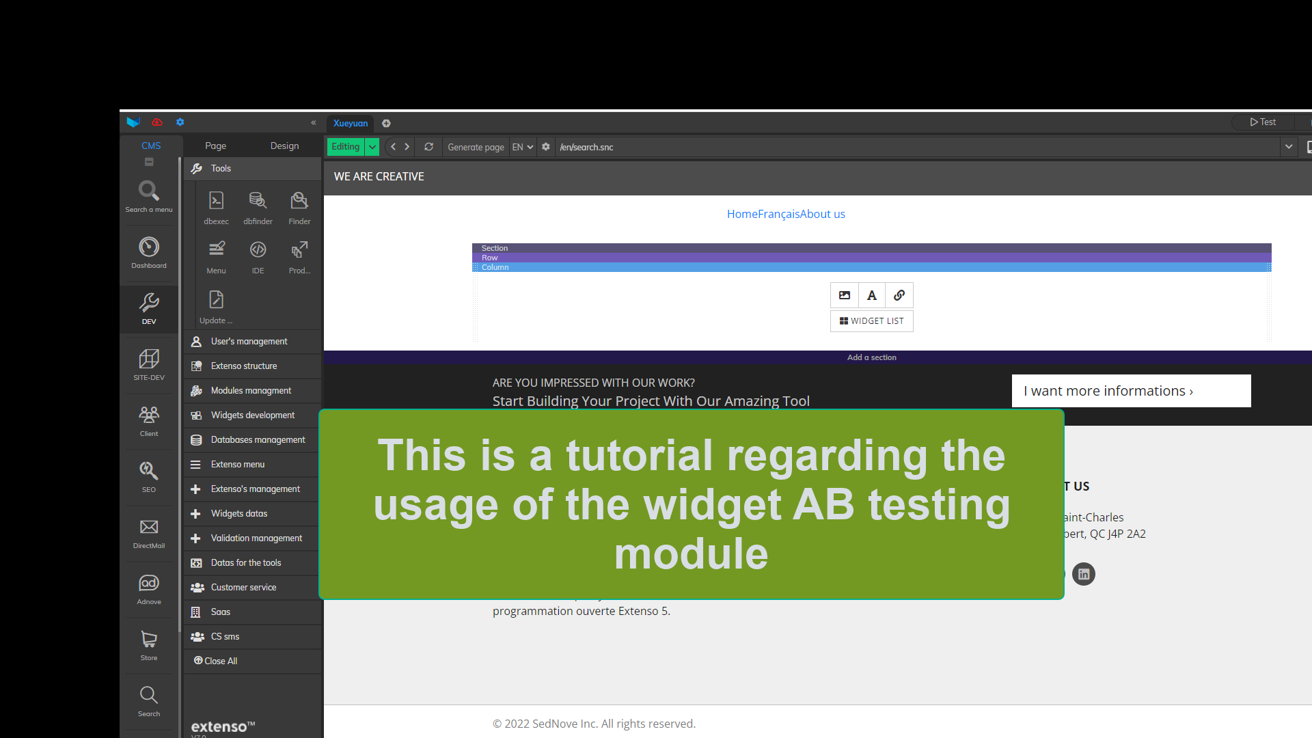Open page settings gear near URL

(546, 147)
